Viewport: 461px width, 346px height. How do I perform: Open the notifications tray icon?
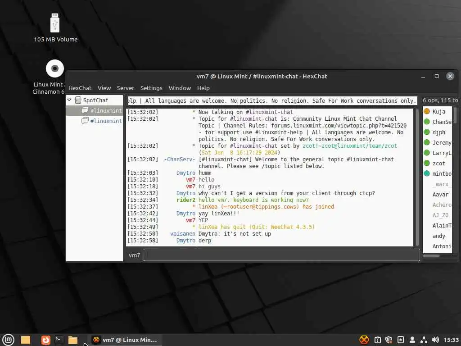[x=400, y=340]
